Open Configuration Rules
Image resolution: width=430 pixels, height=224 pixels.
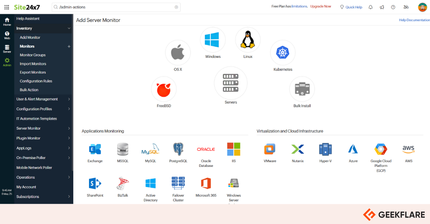point(36,81)
